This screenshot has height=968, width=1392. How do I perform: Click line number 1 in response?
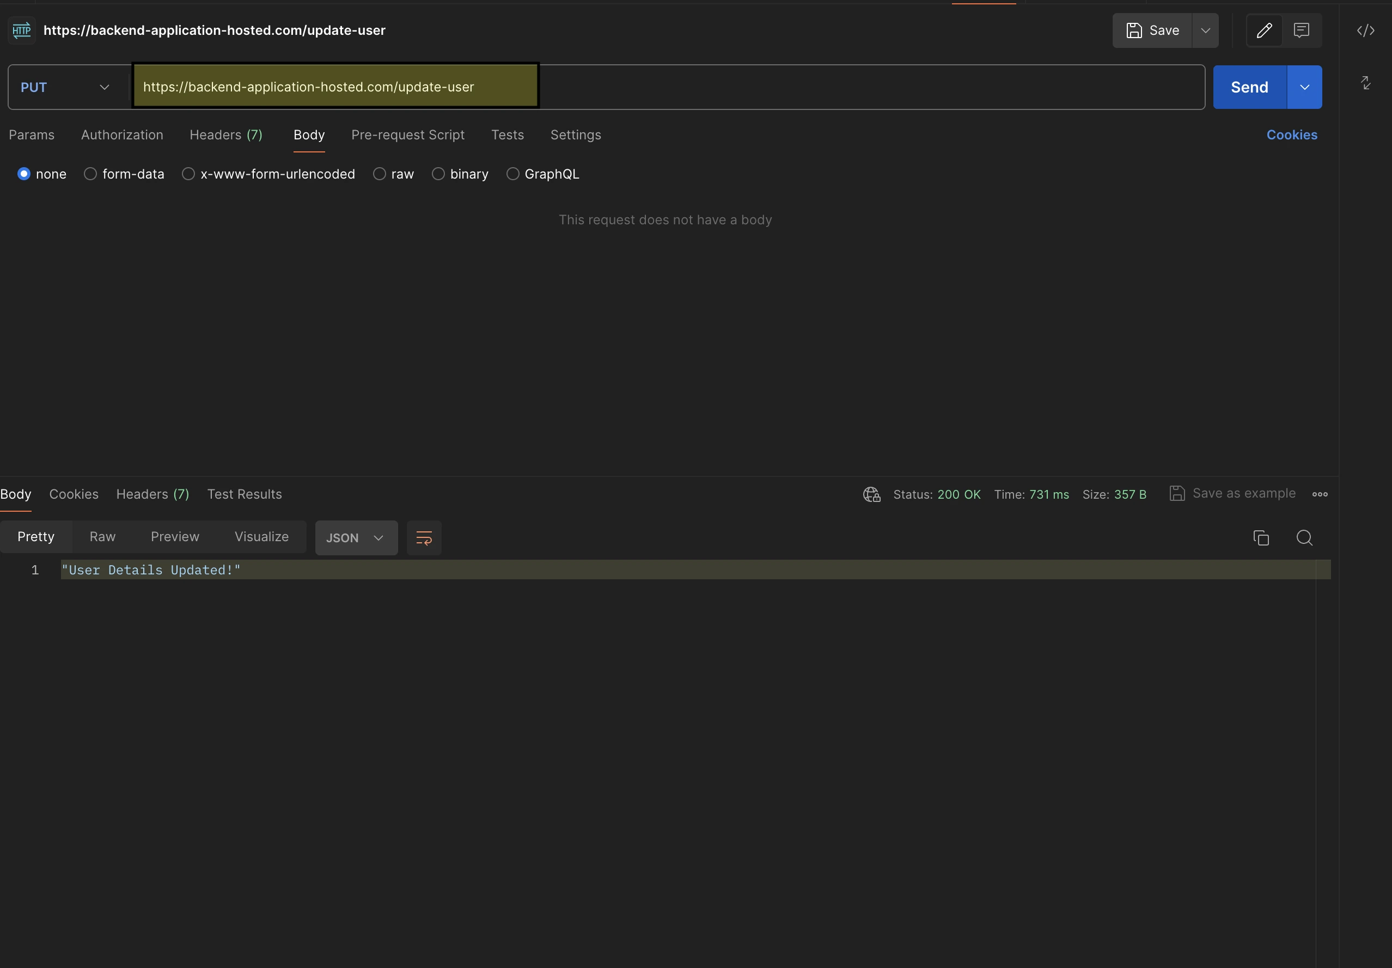pos(35,571)
